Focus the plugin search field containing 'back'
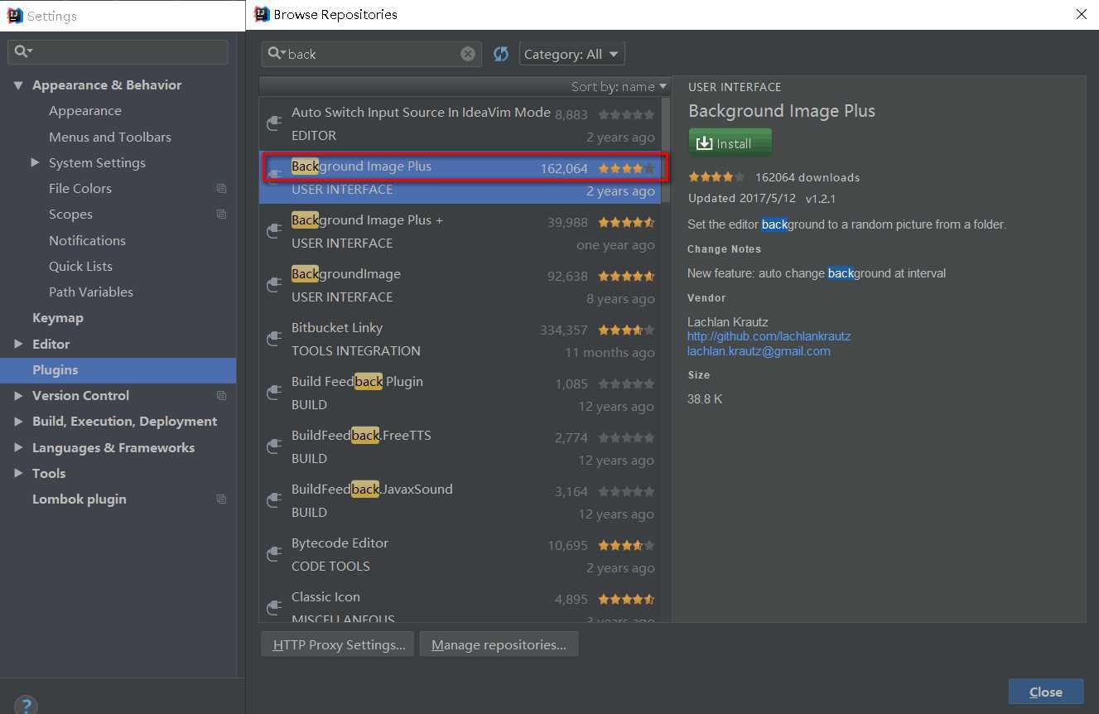1099x714 pixels. click(371, 54)
